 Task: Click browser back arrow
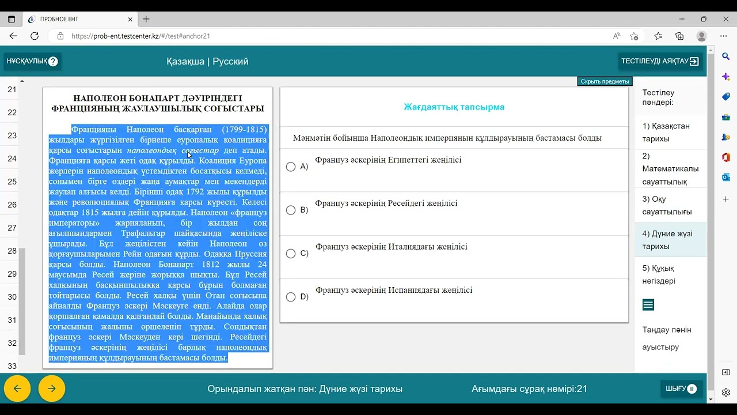[13, 36]
